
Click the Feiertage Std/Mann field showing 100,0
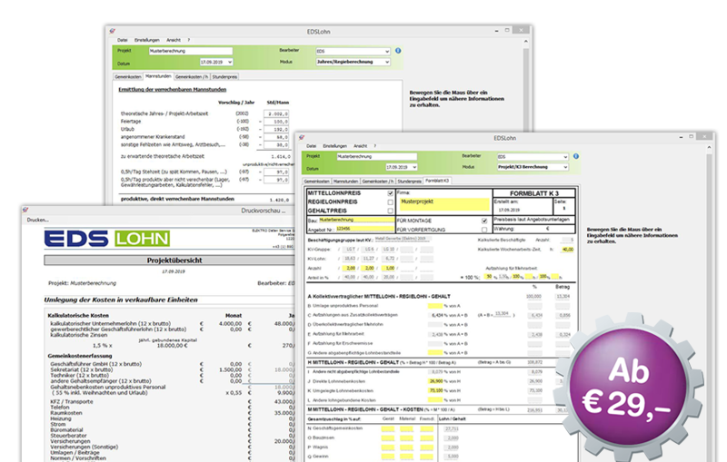click(x=276, y=122)
